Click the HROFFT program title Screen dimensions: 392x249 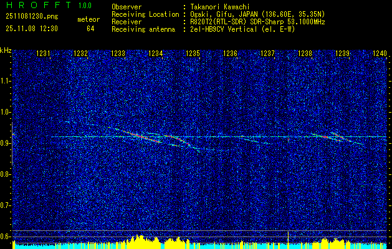(39, 5)
